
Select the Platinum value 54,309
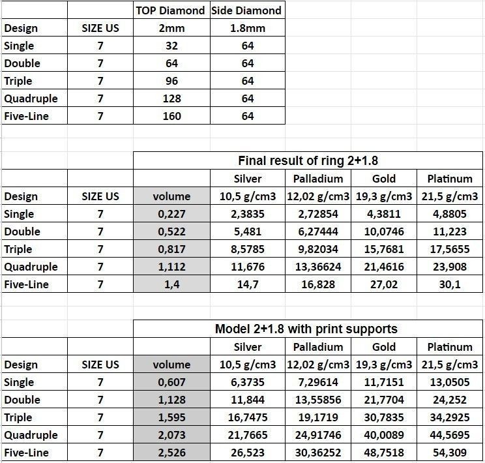coord(449,453)
